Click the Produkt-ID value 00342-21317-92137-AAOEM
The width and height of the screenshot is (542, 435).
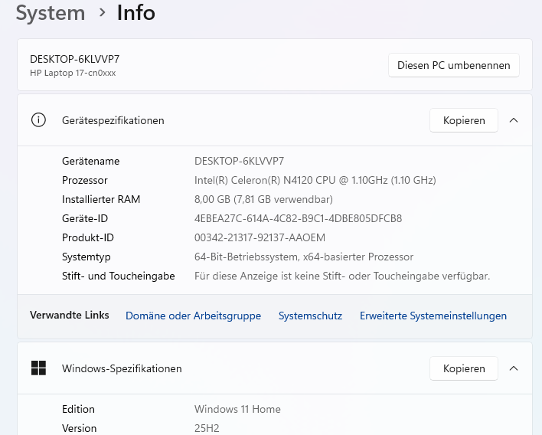(x=260, y=237)
